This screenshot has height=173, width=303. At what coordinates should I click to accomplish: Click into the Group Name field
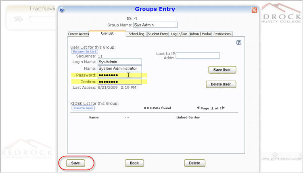tap(155, 25)
